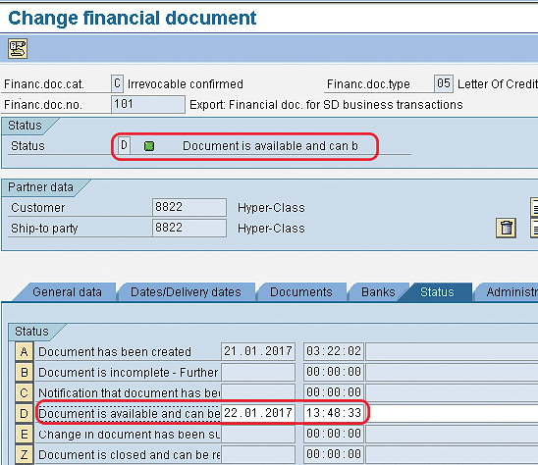Click the trash can delete icon
This screenshot has height=465, width=538.
[x=506, y=228]
